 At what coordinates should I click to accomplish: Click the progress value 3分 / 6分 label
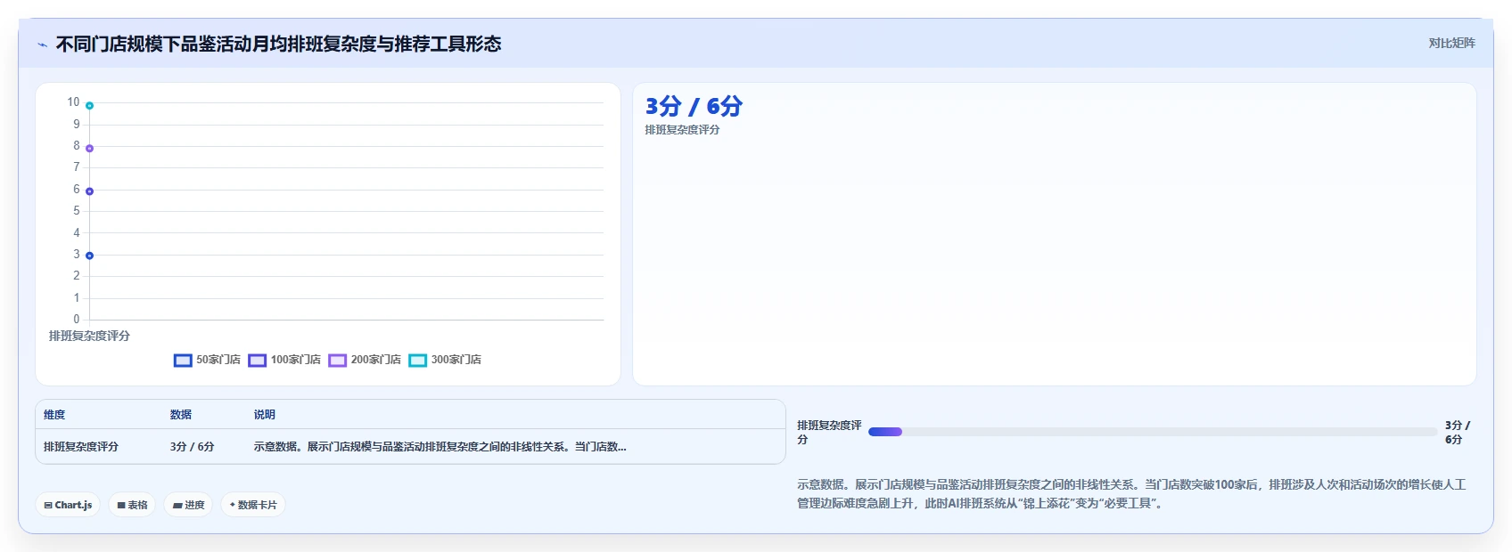click(x=1458, y=433)
